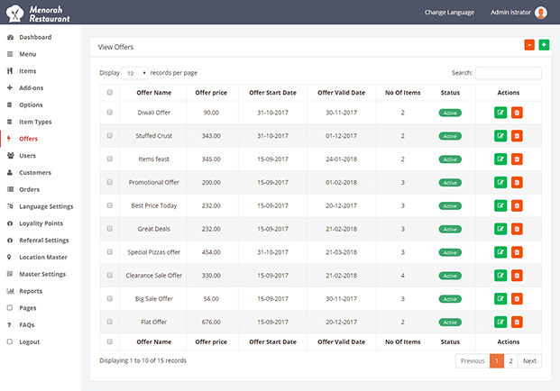Click the footer select-all checkbox
The height and width of the screenshot is (391, 560).
[x=110, y=341]
